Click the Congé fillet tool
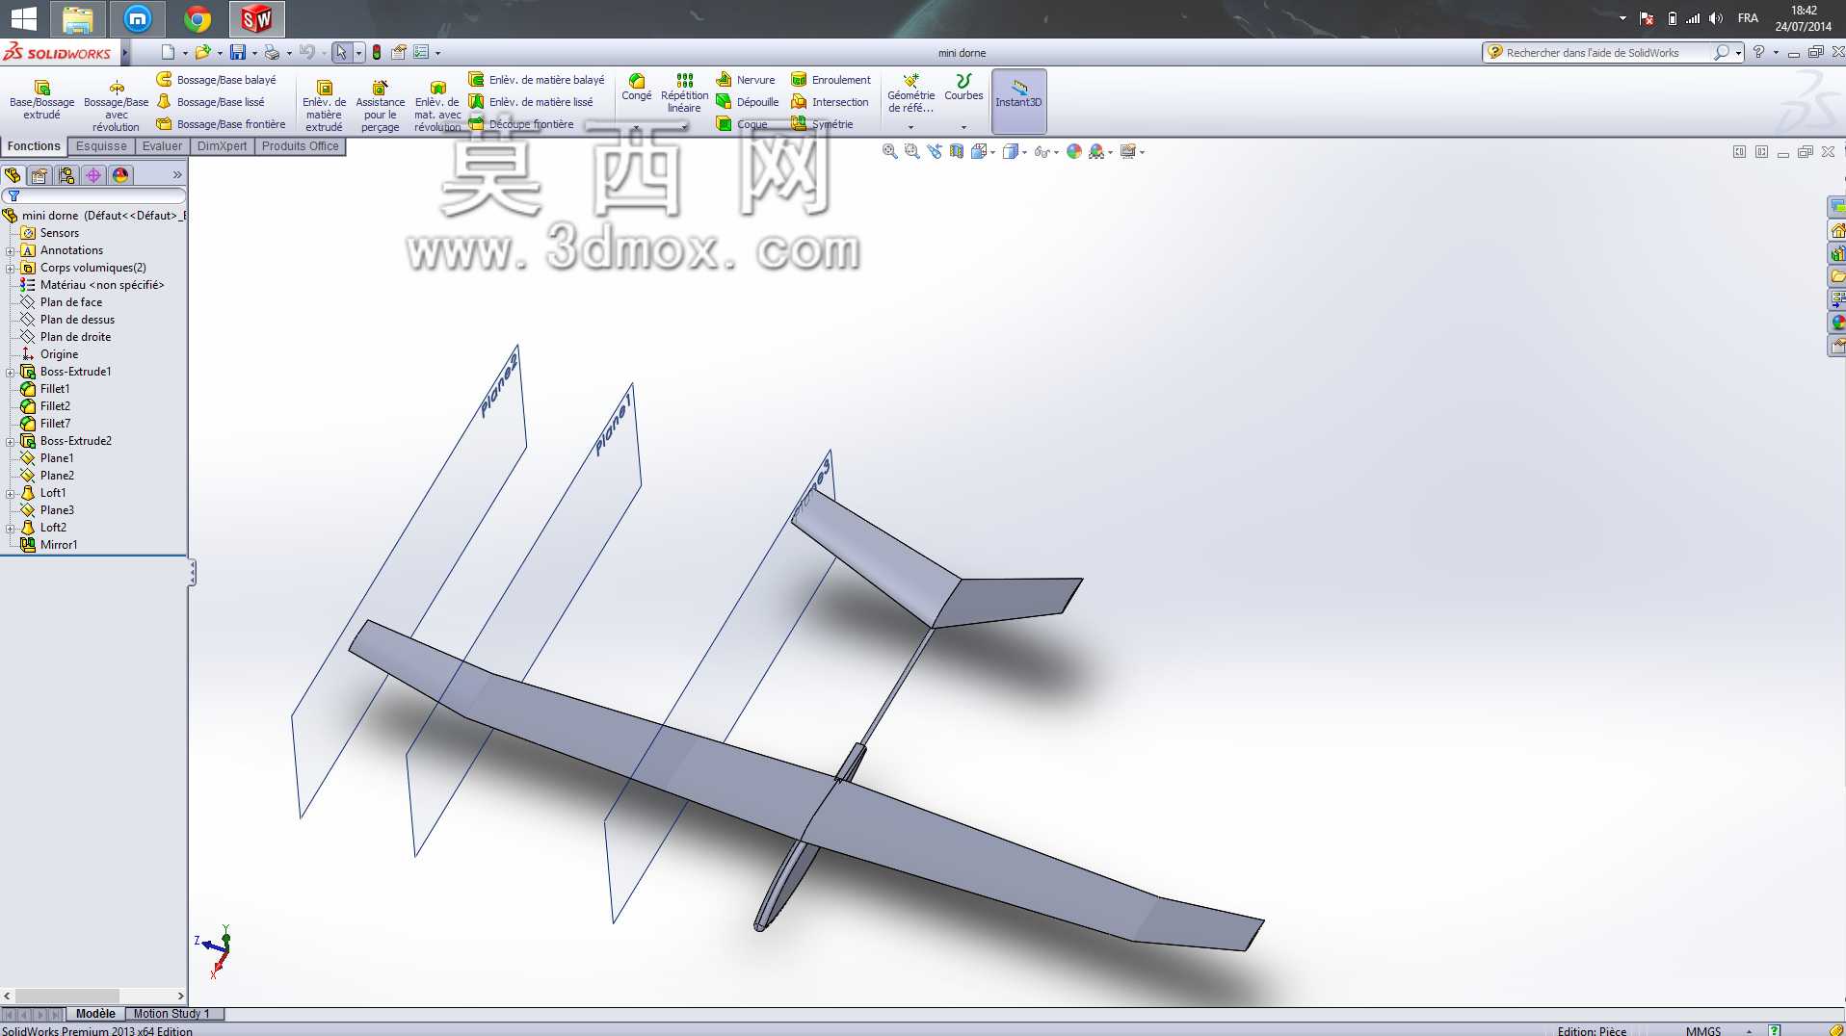The height and width of the screenshot is (1036, 1846). pyautogui.click(x=636, y=88)
